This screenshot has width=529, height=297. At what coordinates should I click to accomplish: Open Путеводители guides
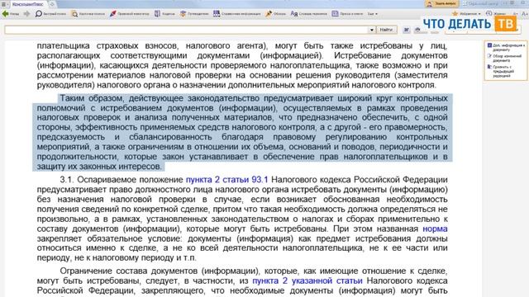pos(194,14)
